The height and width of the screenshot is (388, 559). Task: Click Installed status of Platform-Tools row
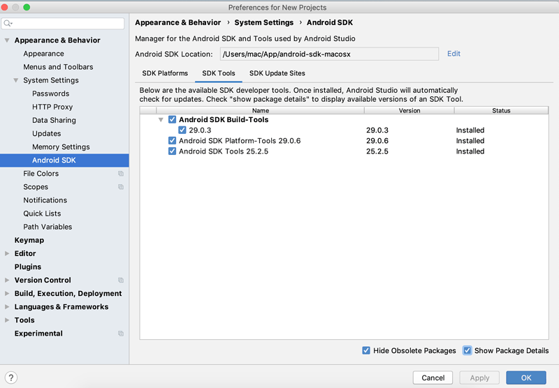(x=470, y=141)
